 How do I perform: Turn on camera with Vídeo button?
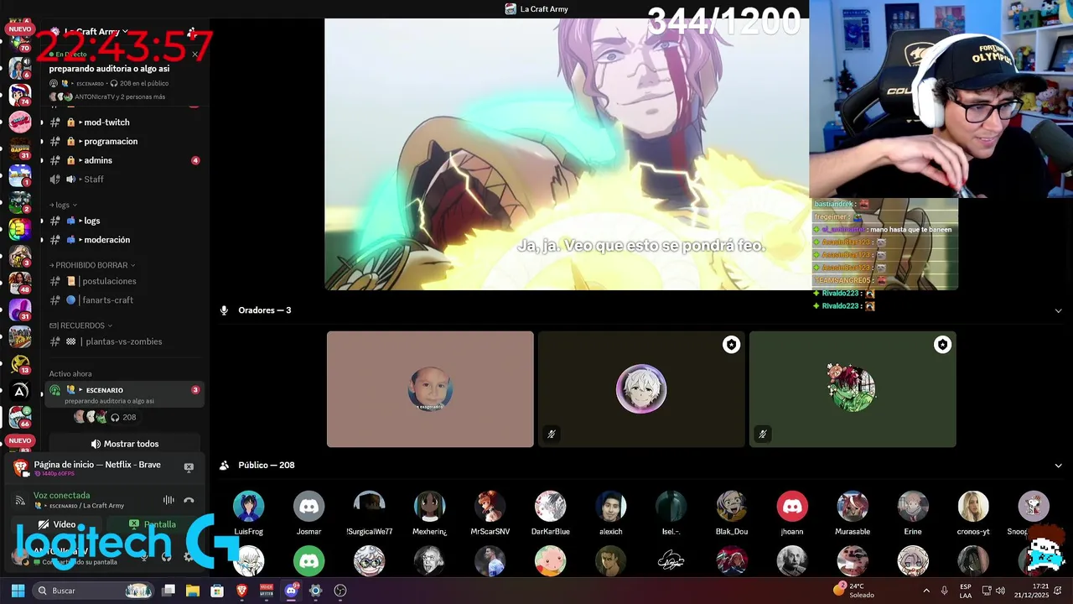[56, 524]
